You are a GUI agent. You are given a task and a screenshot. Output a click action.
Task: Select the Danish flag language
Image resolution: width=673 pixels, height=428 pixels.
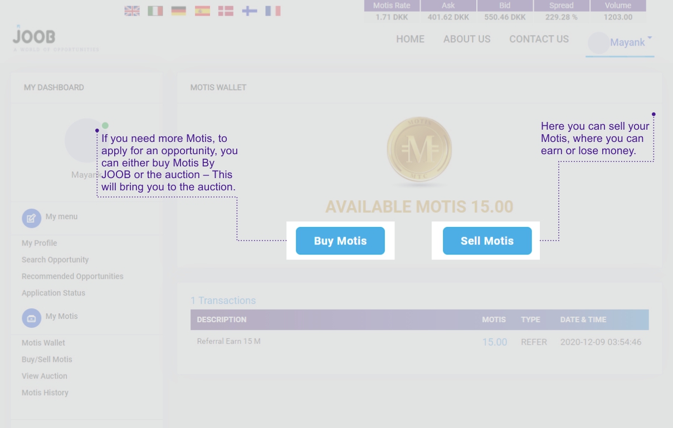tap(226, 11)
